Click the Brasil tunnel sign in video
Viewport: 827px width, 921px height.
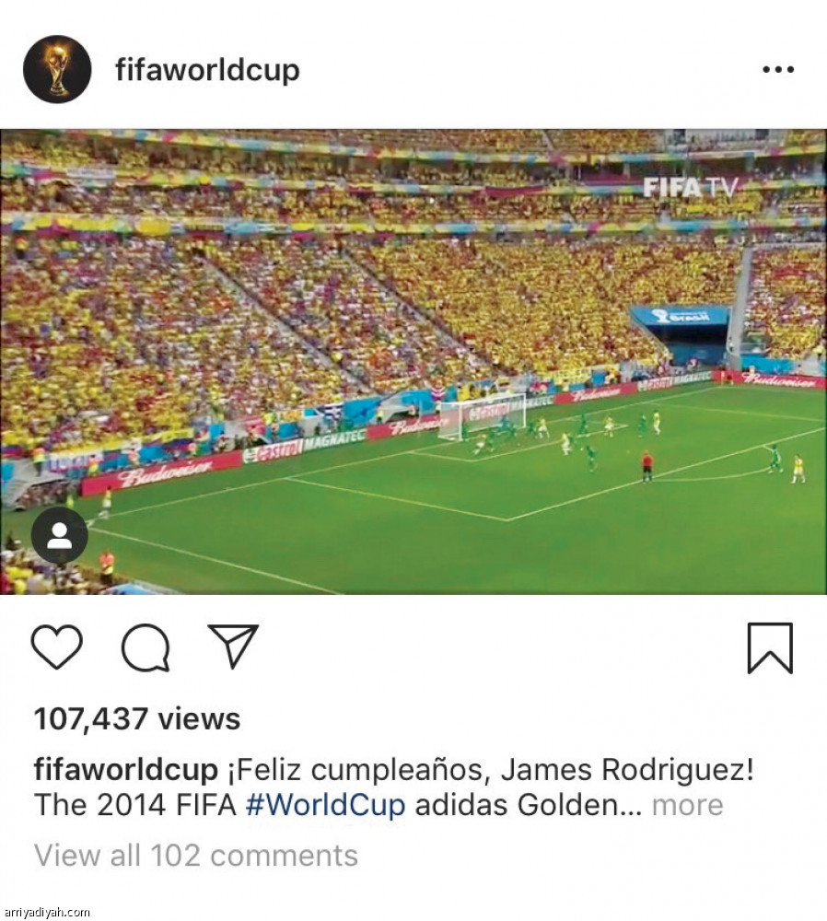(x=681, y=315)
